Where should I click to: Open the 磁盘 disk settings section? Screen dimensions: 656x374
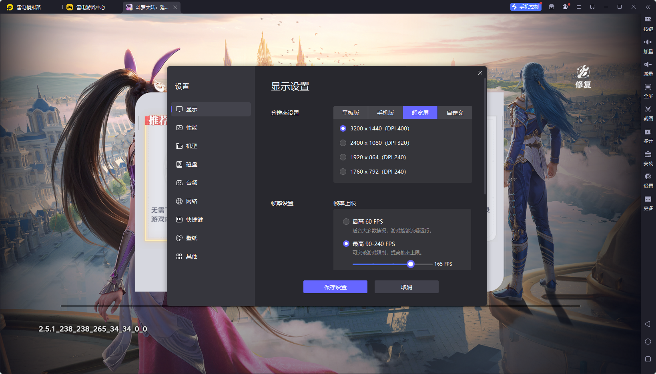pos(211,164)
